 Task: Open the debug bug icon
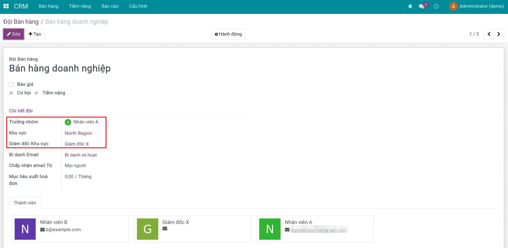(410, 6)
